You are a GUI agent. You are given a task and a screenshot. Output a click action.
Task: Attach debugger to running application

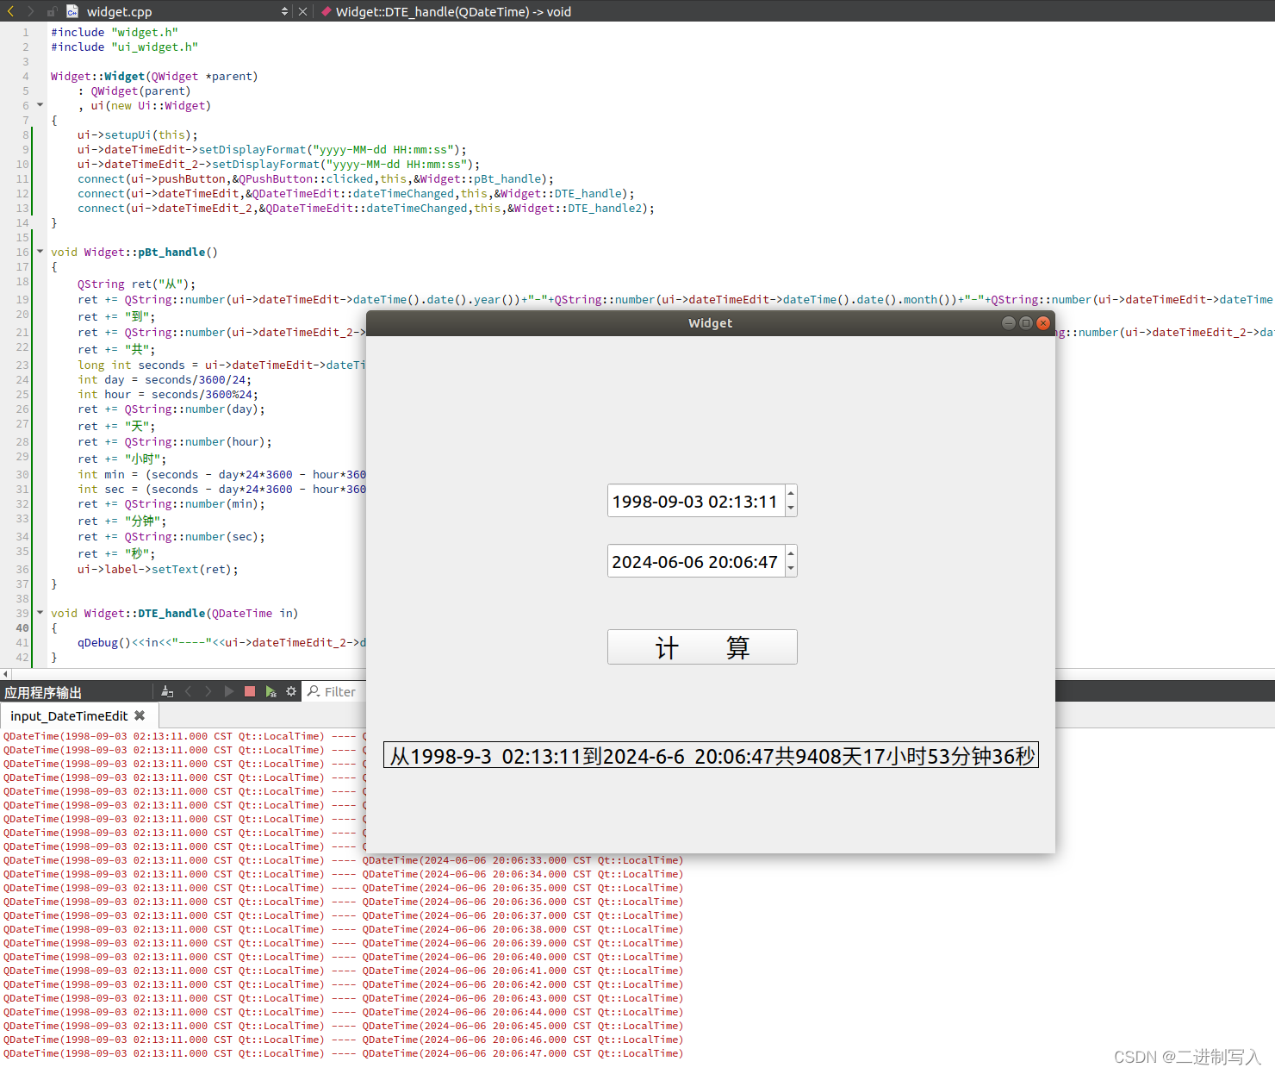(x=271, y=691)
